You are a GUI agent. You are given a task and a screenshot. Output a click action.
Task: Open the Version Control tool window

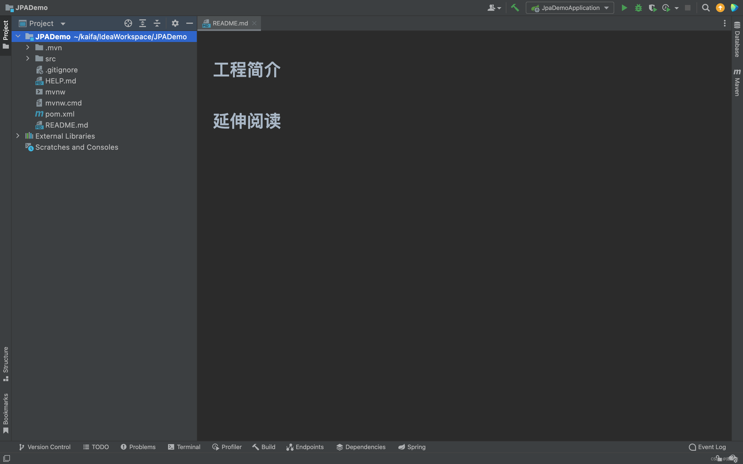[x=45, y=447]
